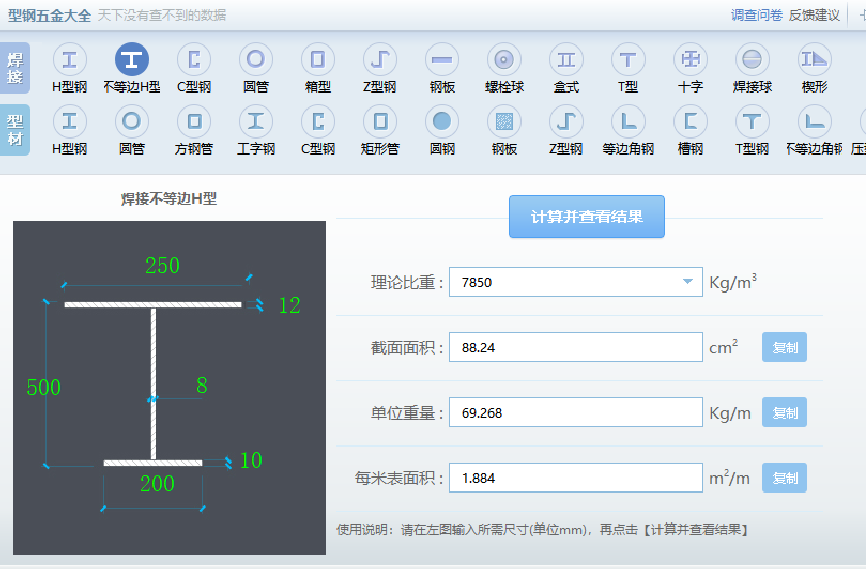
Task: Choose welded 钢板 plate icon in top row
Action: pos(442,59)
